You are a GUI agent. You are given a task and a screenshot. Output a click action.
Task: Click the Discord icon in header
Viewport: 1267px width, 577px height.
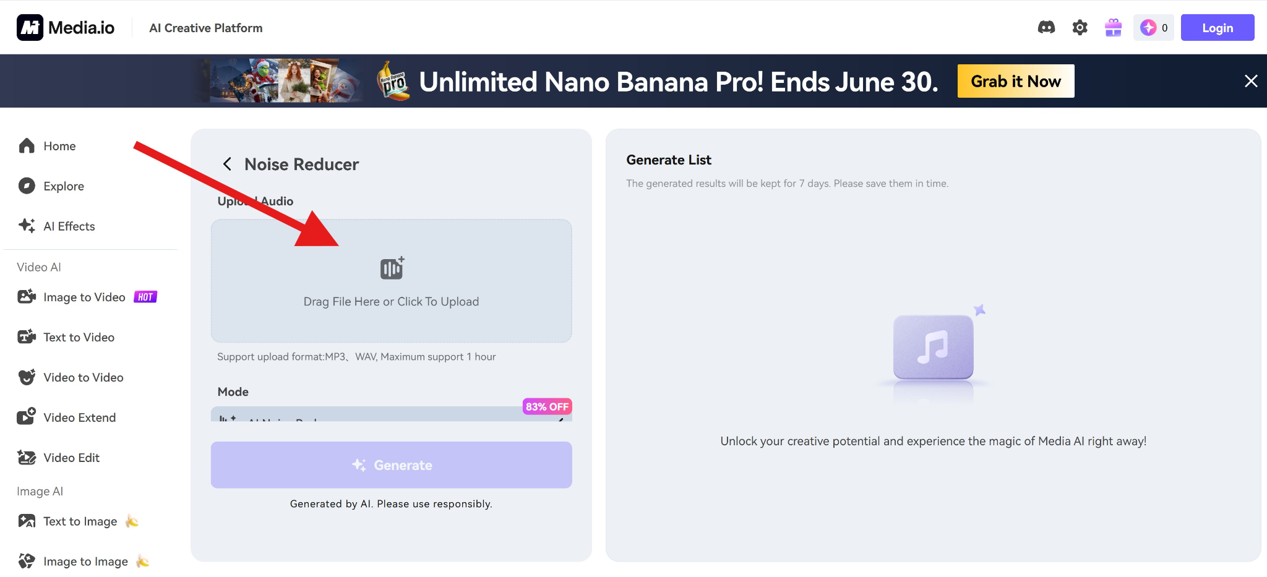[x=1046, y=27]
